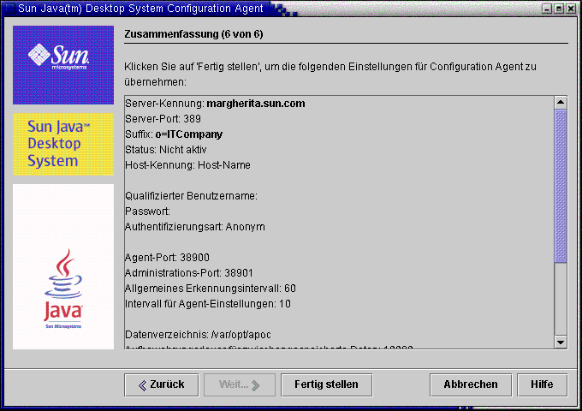
Task: Click the 'Klicken Sie auf Fertig stellen' instruction text
Action: pos(330,74)
